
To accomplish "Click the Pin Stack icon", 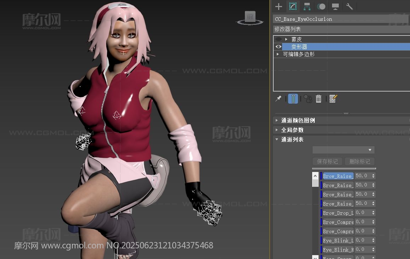I will [x=279, y=99].
